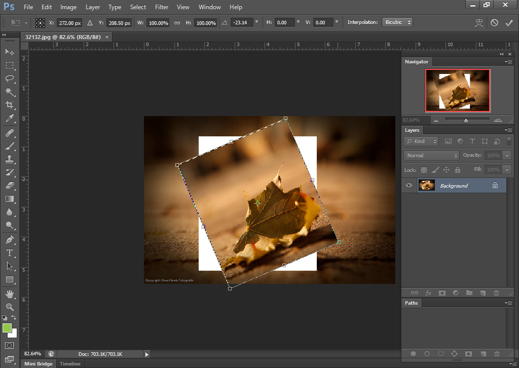519x368 pixels.
Task: Open the Add layer style (fx) menu
Action: pos(428,292)
